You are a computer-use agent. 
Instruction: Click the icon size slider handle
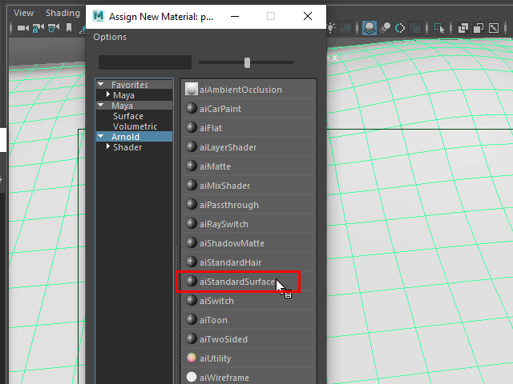coord(247,62)
